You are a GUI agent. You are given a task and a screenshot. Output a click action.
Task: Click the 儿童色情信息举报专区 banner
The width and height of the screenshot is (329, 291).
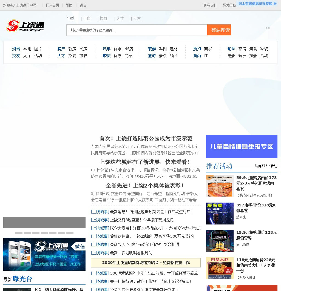coord(242,146)
